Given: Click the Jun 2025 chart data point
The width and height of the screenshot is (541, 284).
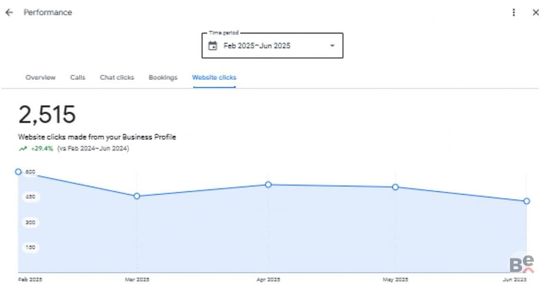Looking at the screenshot, I should (x=526, y=201).
